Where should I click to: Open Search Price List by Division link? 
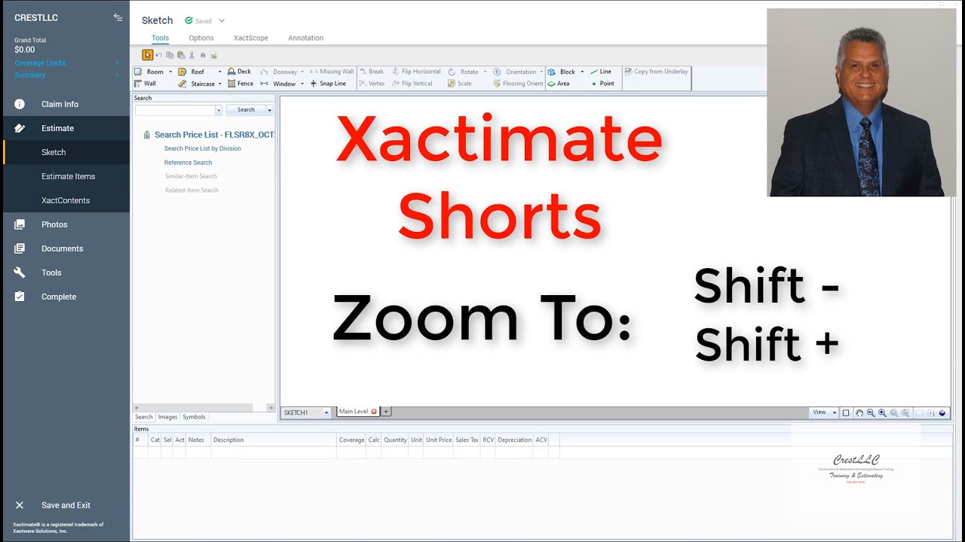(x=203, y=148)
